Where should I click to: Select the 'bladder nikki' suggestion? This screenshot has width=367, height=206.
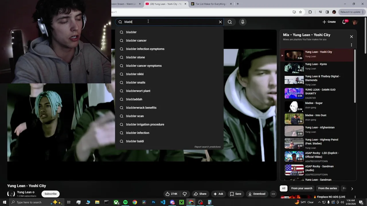[169, 74]
